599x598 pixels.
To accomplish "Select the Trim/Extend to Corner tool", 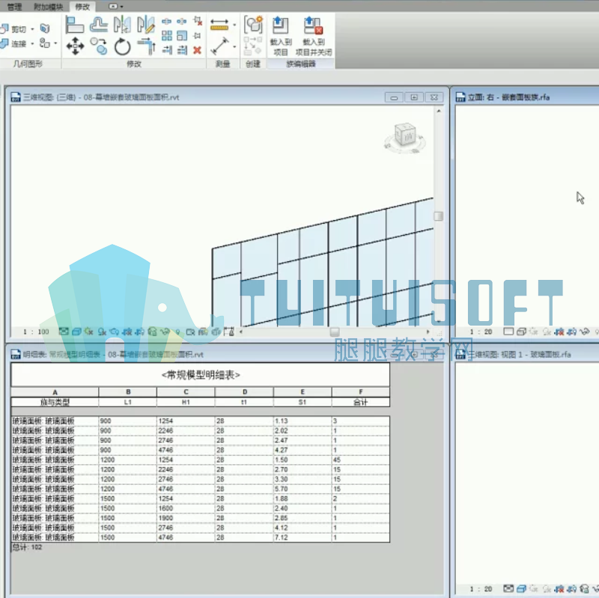I will coord(146,46).
